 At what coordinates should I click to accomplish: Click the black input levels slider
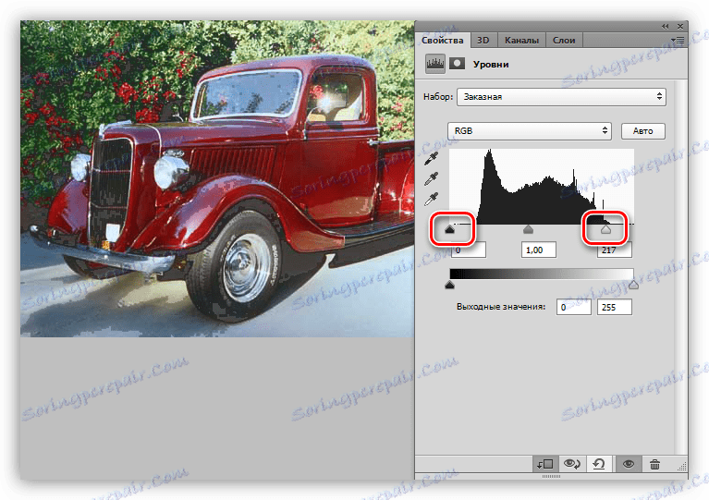pos(449,229)
